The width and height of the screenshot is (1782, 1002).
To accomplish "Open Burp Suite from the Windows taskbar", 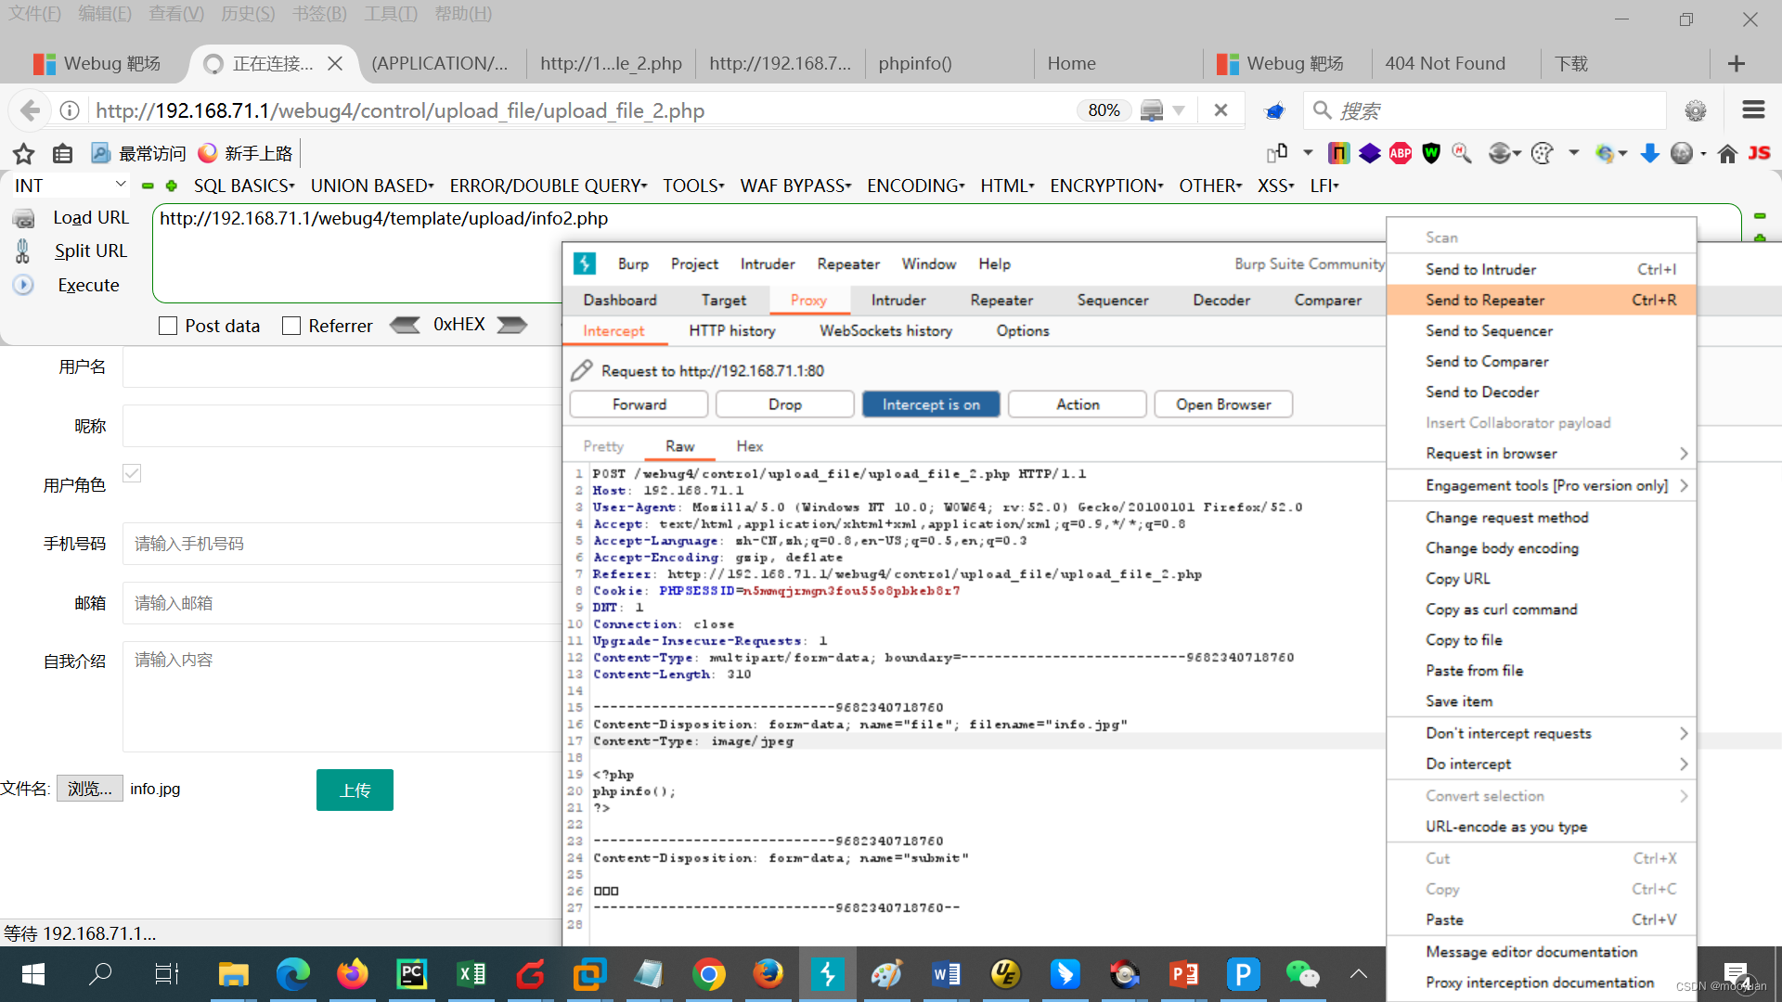I will coord(827,974).
